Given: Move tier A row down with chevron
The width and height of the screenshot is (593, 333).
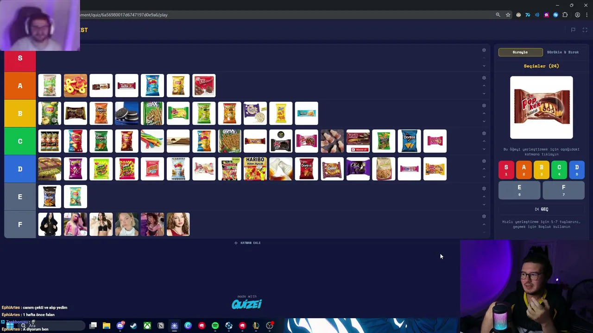Looking at the screenshot, I should click(x=484, y=93).
